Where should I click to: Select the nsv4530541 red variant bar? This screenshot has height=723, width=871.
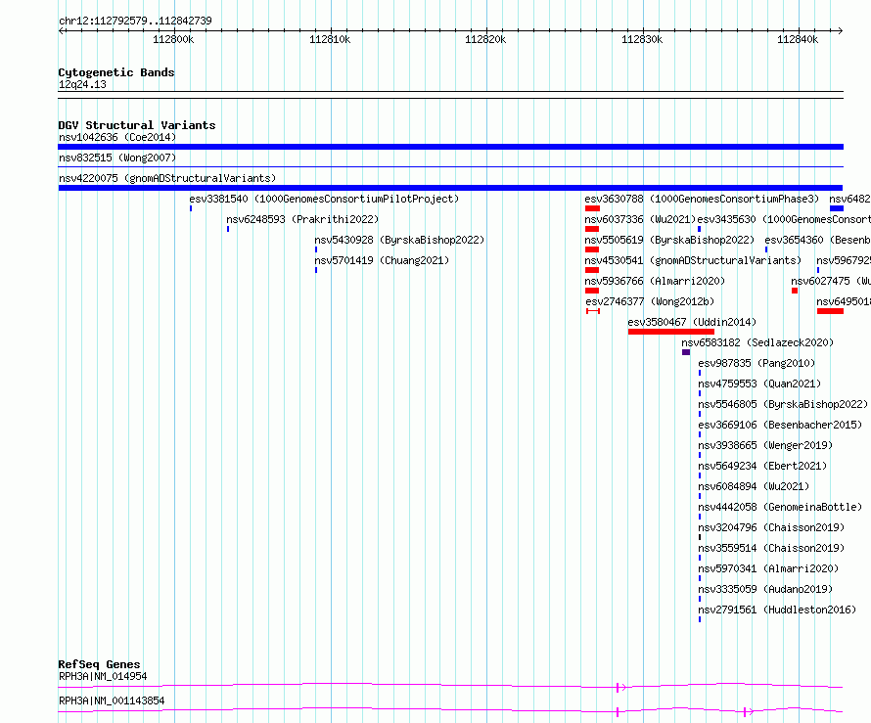[x=591, y=270]
